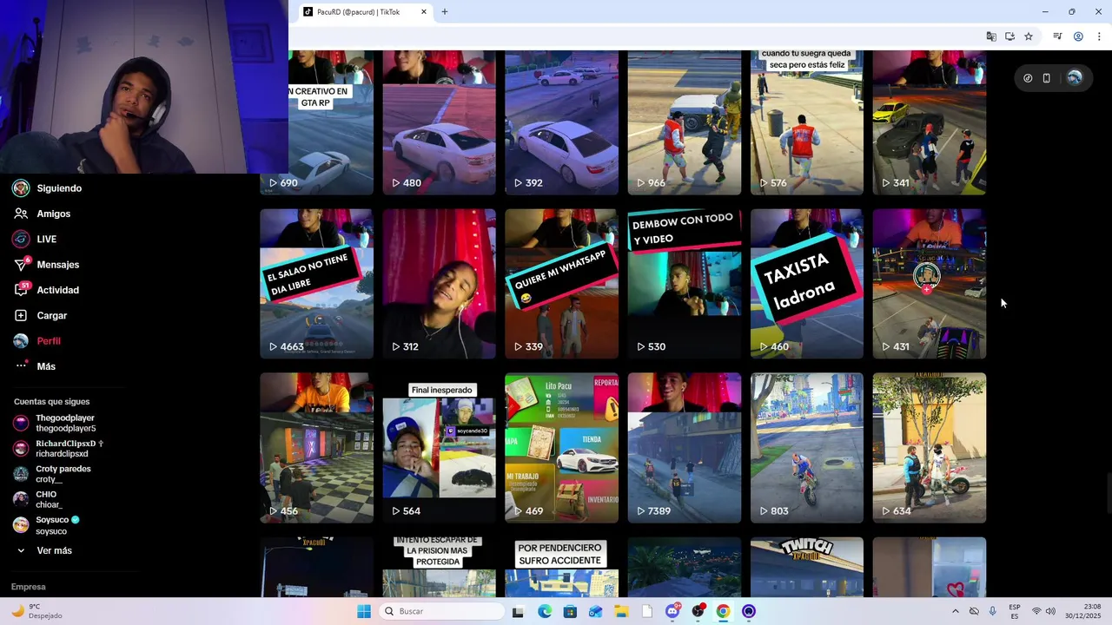Open the Actividad notifications

coord(46,290)
